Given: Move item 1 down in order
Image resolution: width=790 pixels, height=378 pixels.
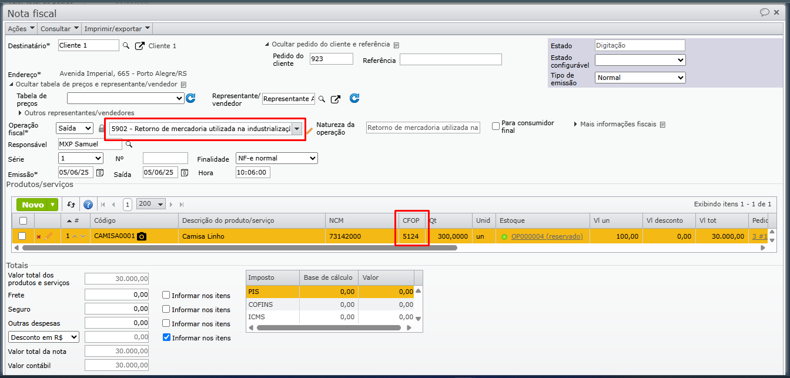Looking at the screenshot, I should (83, 236).
